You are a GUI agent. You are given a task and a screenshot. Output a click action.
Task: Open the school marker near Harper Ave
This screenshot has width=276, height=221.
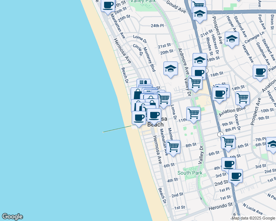[232, 38]
